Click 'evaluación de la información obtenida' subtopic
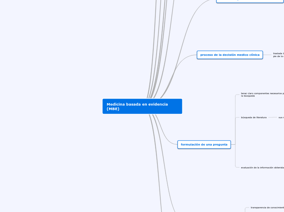Image resolution: width=284 pixels, height=212 pixels. tap(262, 168)
